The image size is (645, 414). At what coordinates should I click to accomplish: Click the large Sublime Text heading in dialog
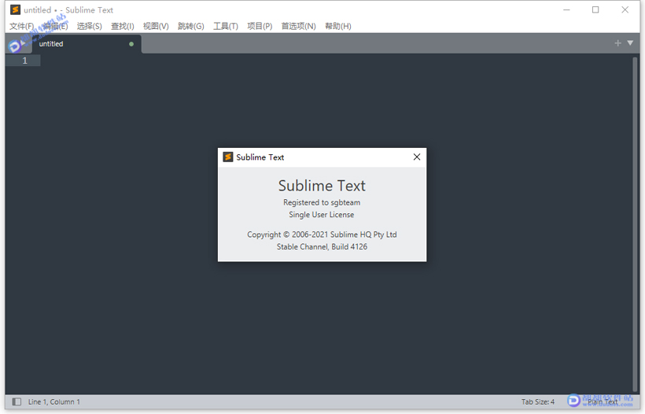(x=322, y=186)
